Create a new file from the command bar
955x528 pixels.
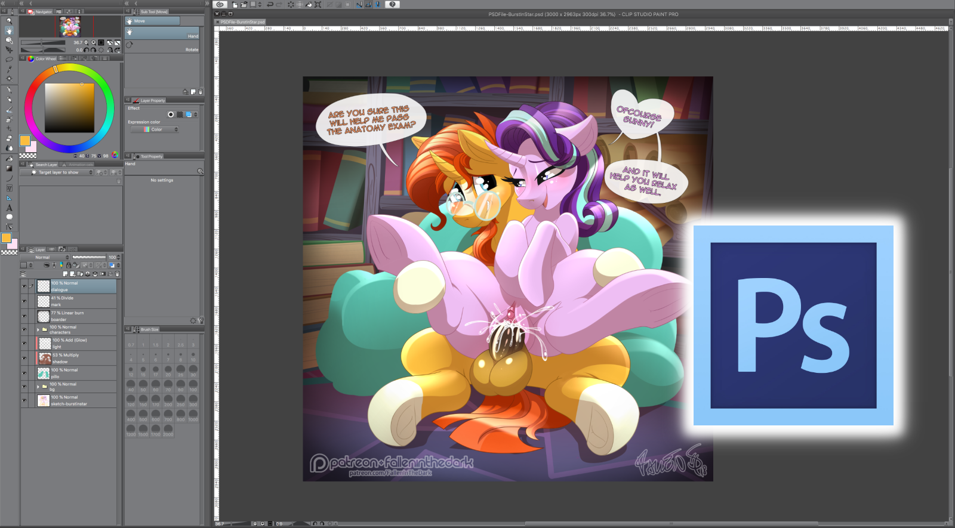236,4
